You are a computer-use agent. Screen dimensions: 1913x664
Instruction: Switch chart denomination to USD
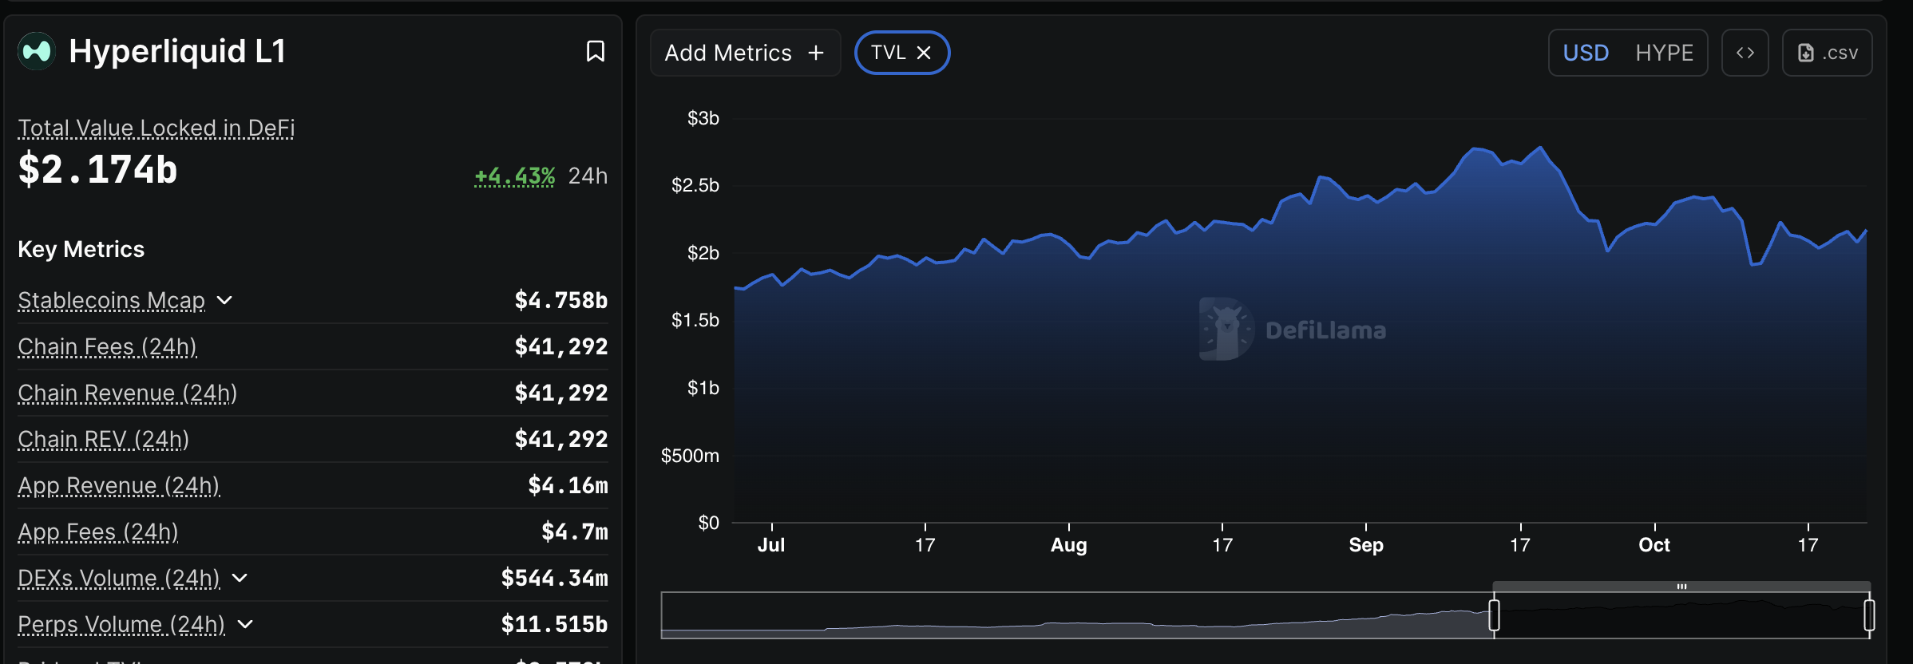(x=1585, y=53)
